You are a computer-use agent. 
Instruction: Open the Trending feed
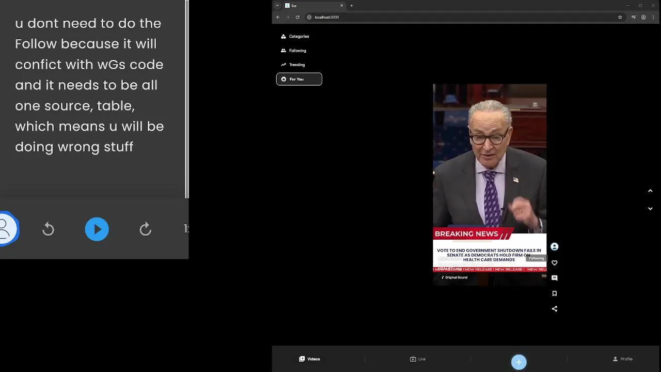click(x=299, y=65)
